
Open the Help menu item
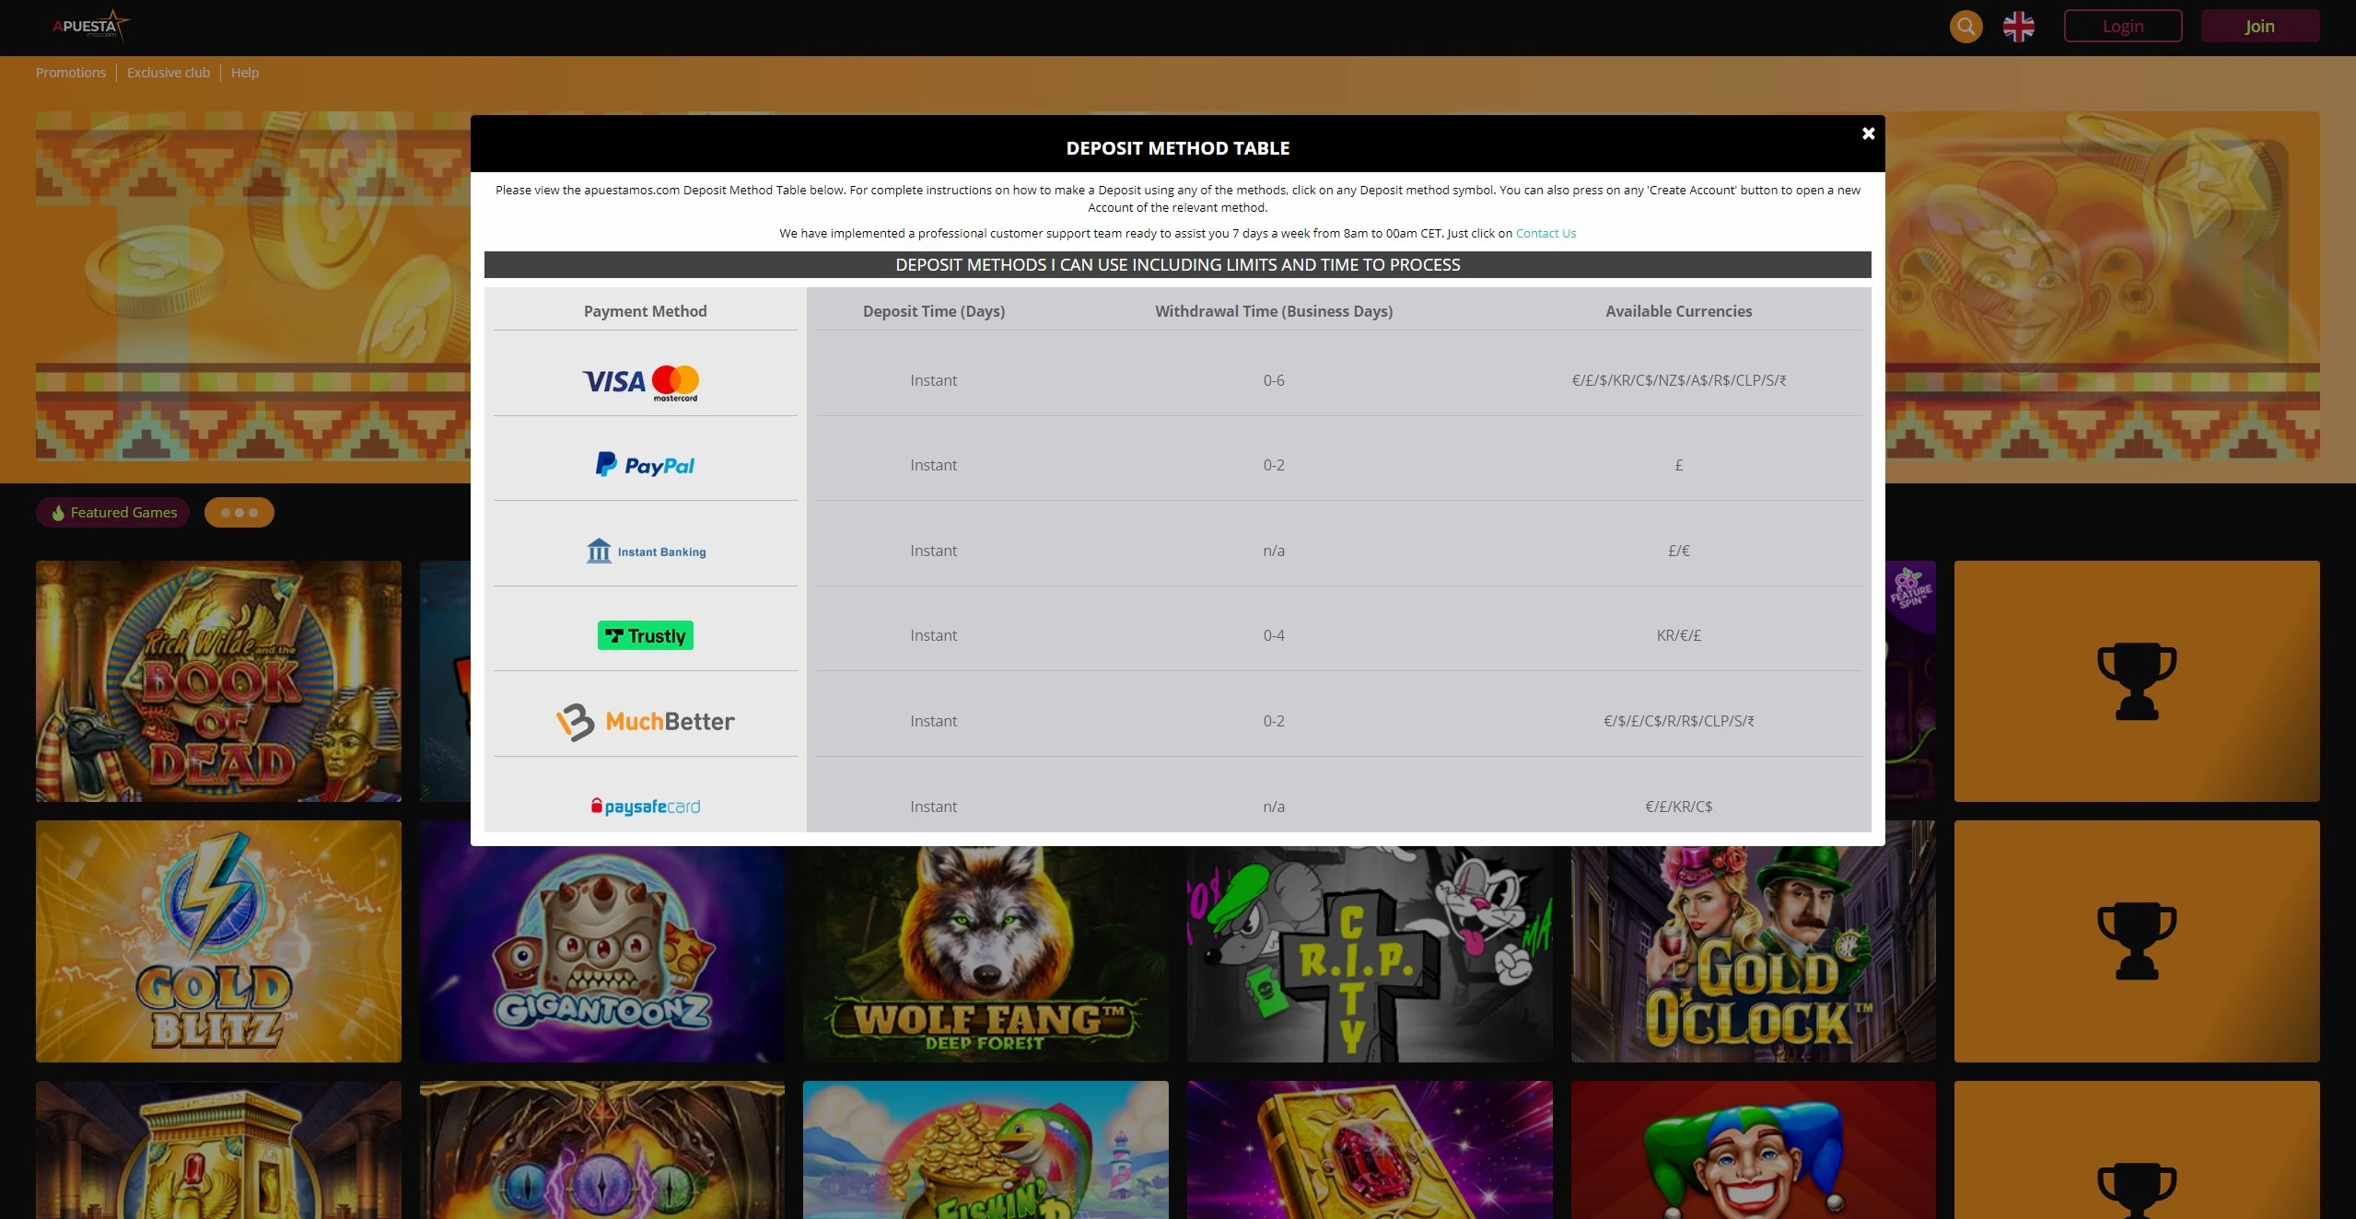[245, 73]
